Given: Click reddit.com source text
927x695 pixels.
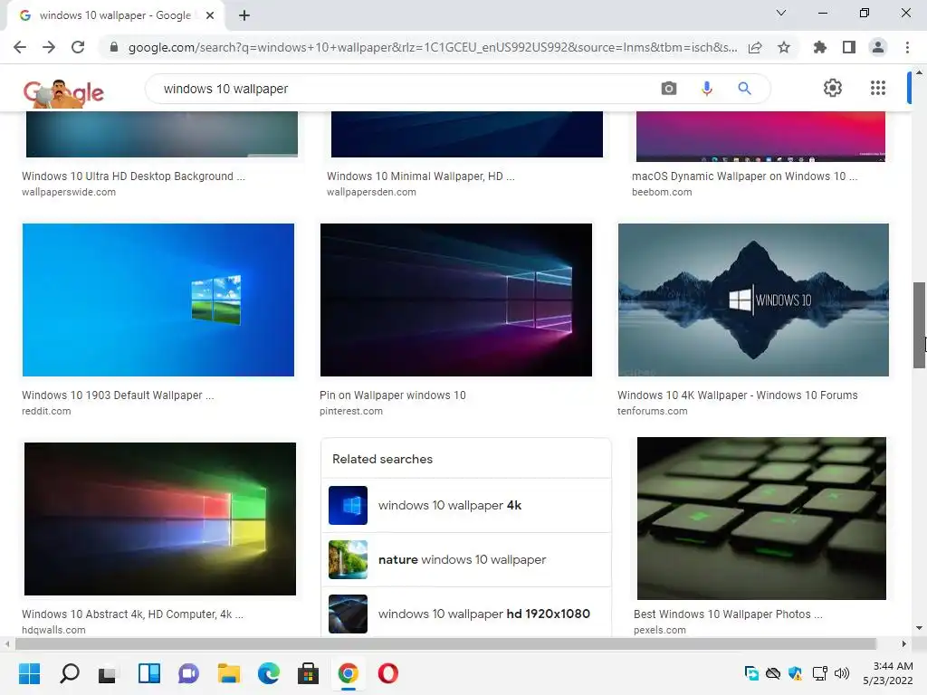Looking at the screenshot, I should tap(46, 411).
